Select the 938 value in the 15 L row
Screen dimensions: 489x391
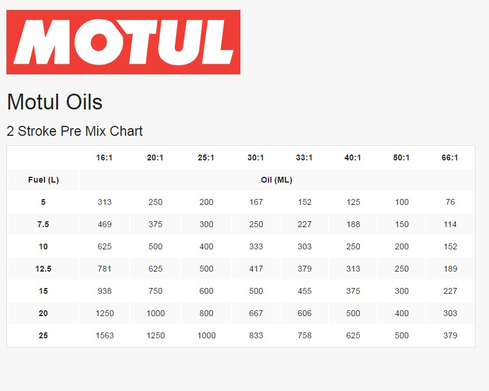[x=105, y=291]
